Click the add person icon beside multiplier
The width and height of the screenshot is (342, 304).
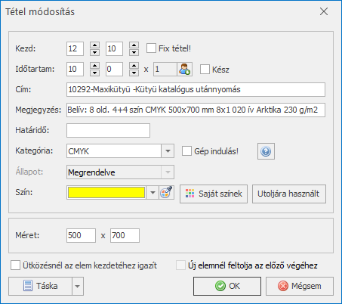(185, 70)
